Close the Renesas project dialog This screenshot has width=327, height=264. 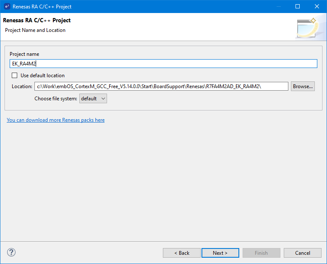point(317,6)
